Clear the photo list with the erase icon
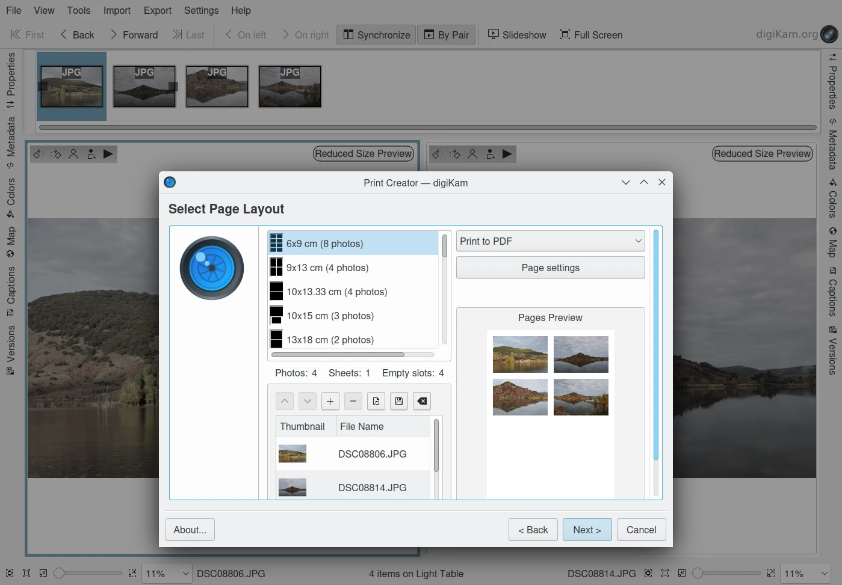Screen dimensions: 842x585 [423, 401]
